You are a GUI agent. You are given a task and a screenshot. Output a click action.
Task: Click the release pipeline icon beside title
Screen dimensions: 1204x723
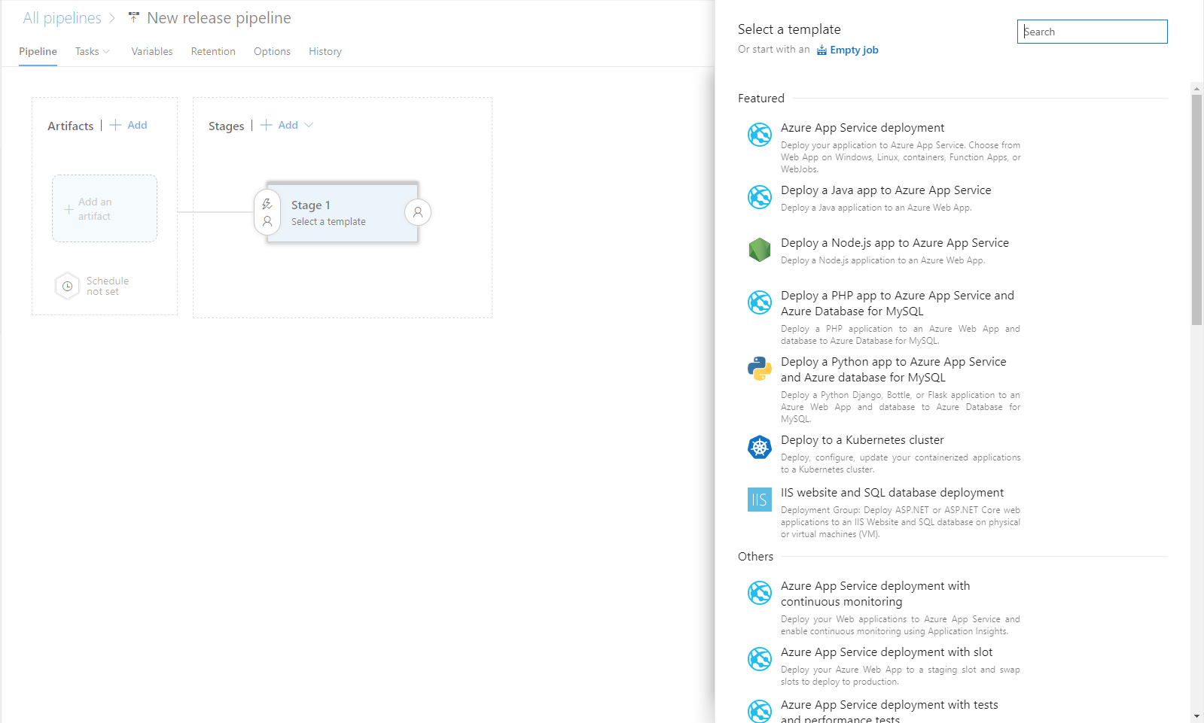click(134, 17)
